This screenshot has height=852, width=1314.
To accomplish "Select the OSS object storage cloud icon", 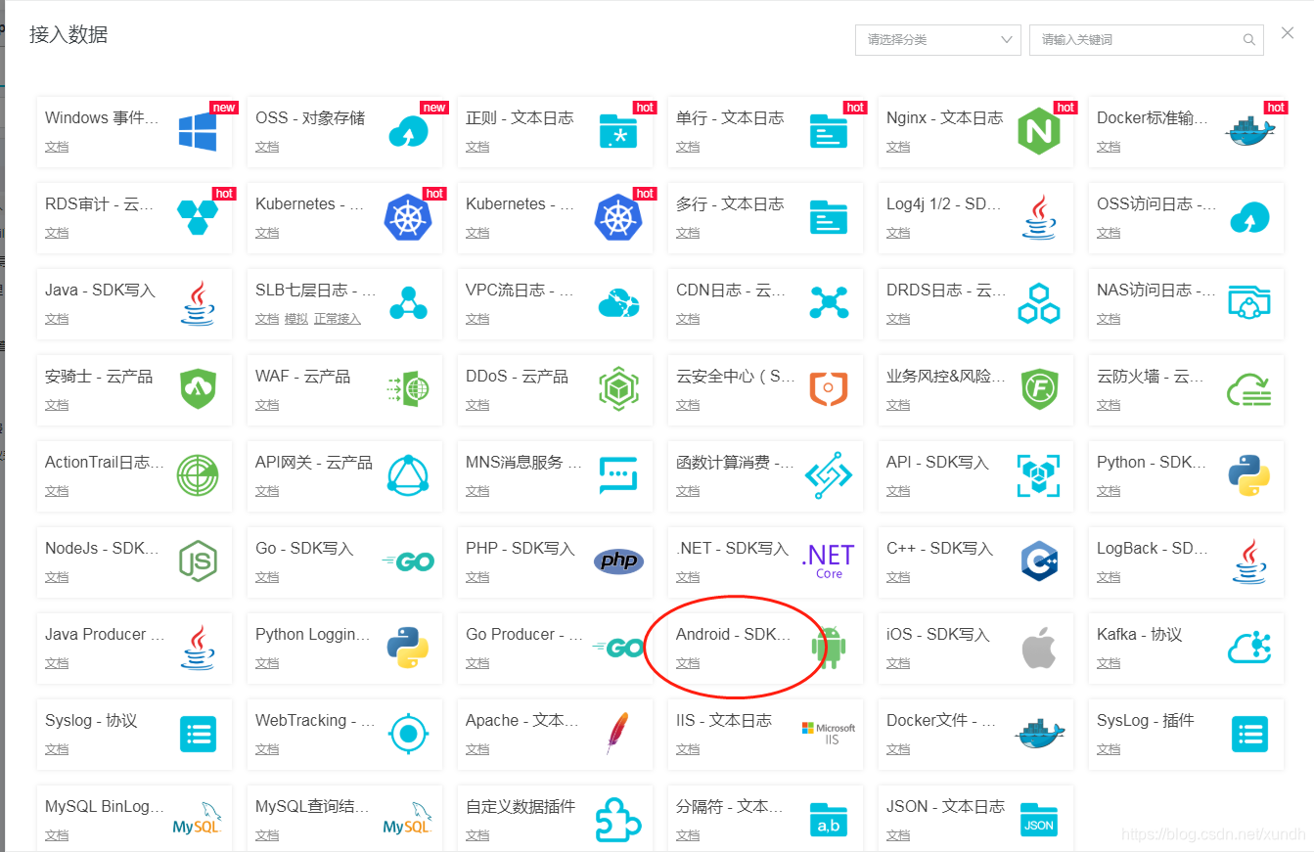I will click(x=408, y=131).
